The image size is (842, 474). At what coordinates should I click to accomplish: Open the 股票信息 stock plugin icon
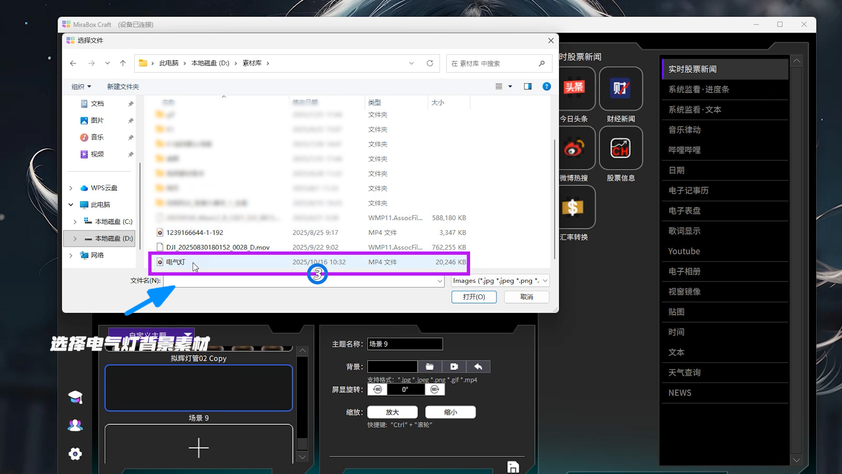(x=620, y=148)
